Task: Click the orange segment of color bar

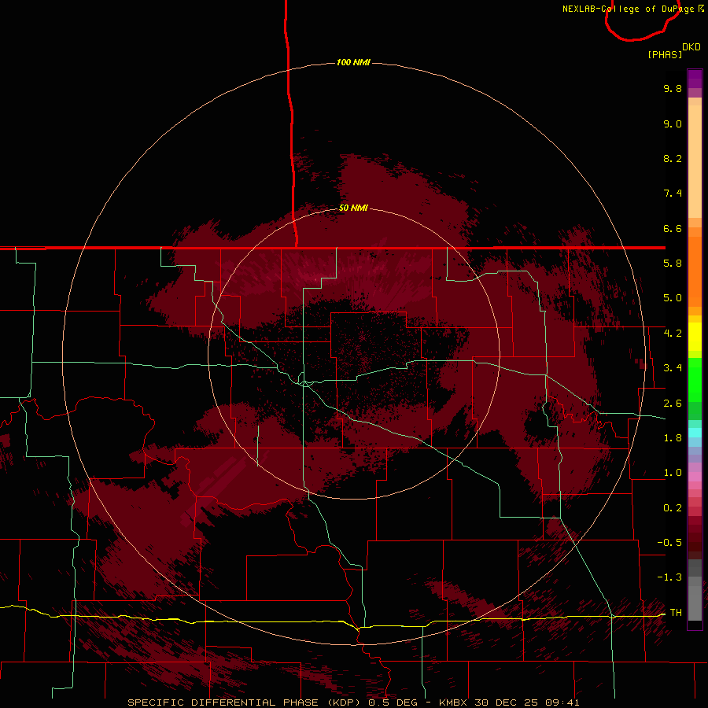Action: tap(695, 271)
